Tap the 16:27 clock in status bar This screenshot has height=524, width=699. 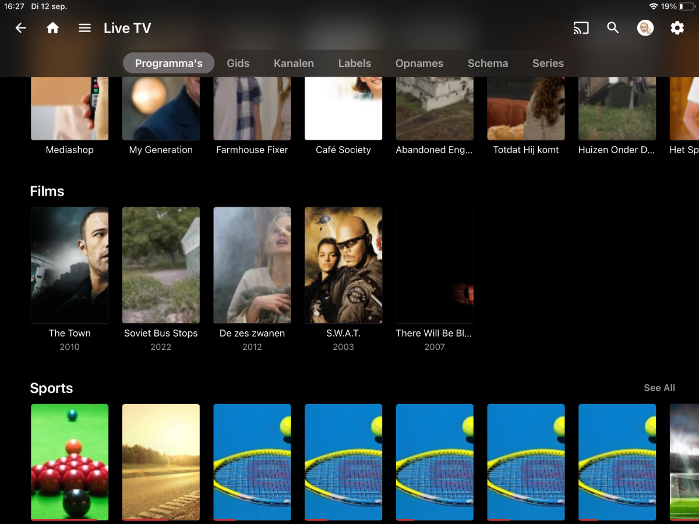(14, 6)
